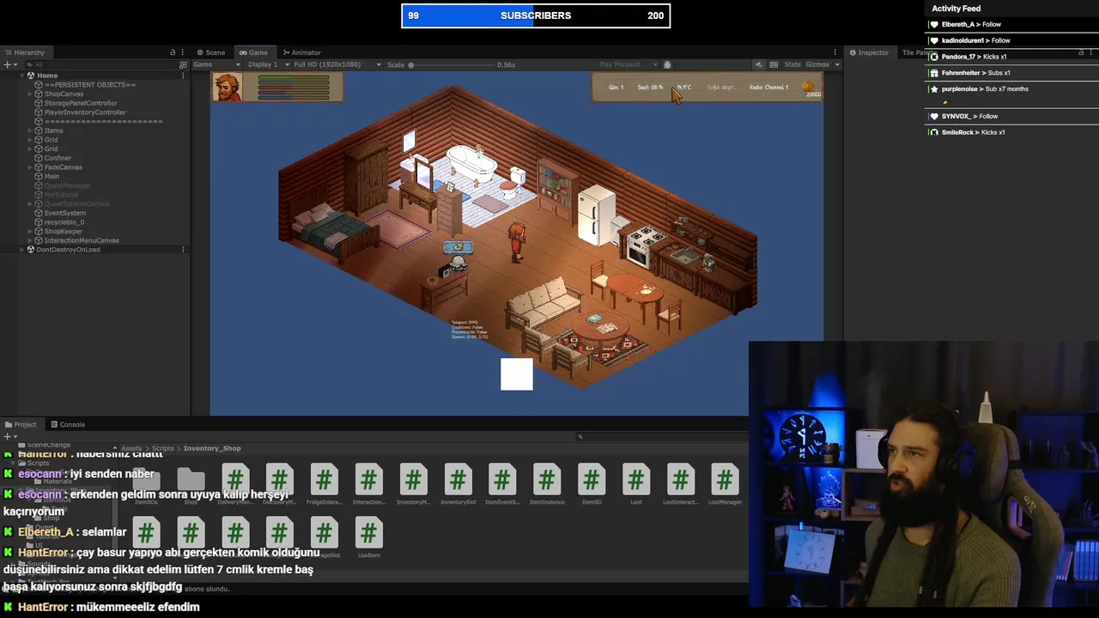The height and width of the screenshot is (618, 1099).
Task: Open the InventorySlot script file
Action: (458, 485)
